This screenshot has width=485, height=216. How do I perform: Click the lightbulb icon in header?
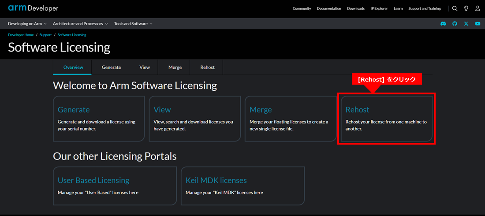[x=466, y=9]
